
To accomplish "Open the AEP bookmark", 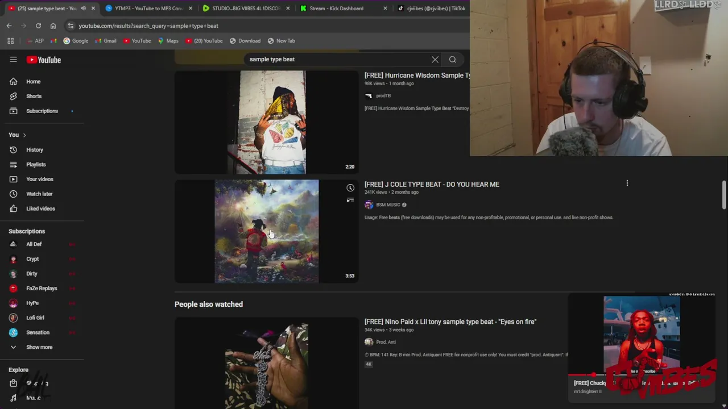I will click(x=35, y=41).
